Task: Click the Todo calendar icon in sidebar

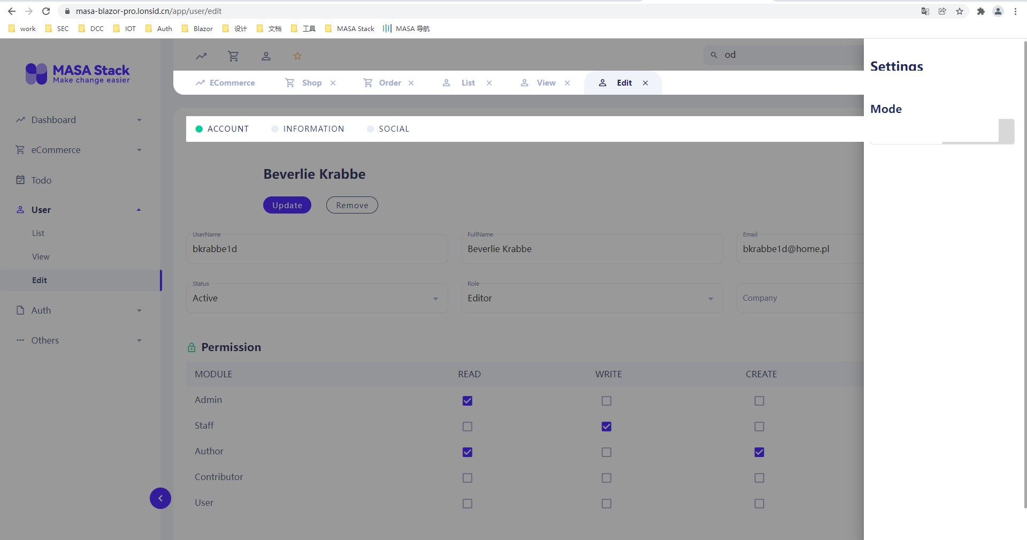Action: pyautogui.click(x=20, y=180)
